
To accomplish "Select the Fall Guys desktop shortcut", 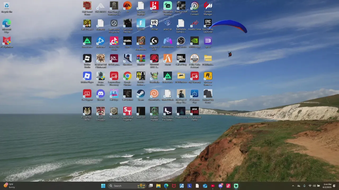I will coord(114,95).
